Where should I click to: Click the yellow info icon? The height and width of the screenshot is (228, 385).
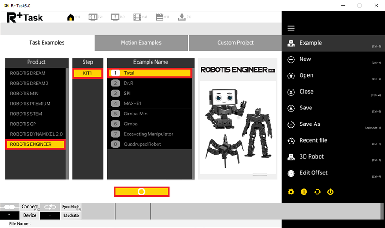coord(304,192)
